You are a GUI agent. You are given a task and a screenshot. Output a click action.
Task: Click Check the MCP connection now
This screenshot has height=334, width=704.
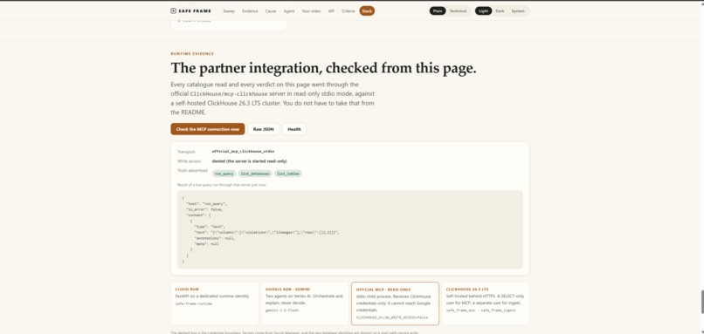[207, 129]
